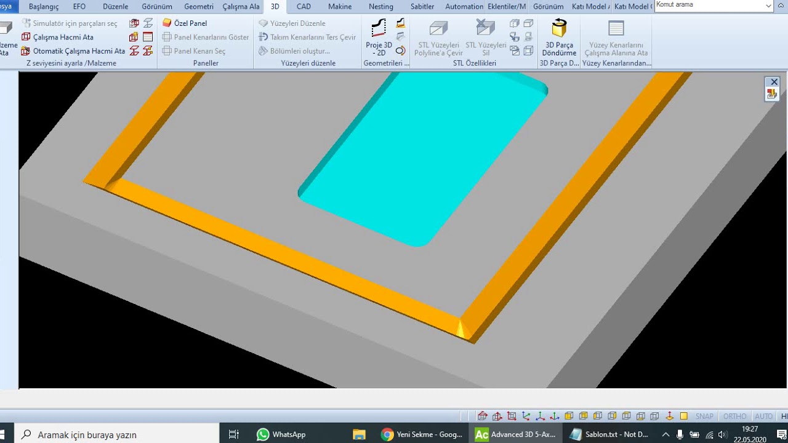Toggle ORTHO mode in status bar
This screenshot has width=788, height=443.
pos(734,417)
